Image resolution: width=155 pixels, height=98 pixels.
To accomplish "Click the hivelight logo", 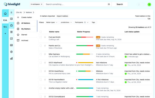I will pyautogui.click(x=12, y=4).
